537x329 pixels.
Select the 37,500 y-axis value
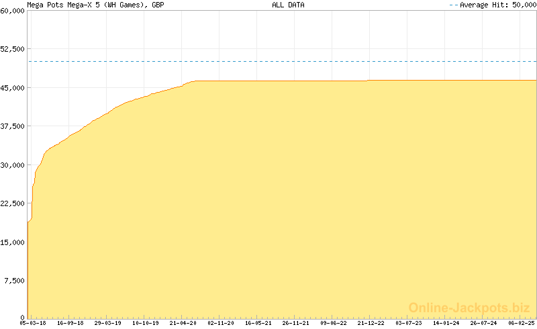(x=12, y=126)
